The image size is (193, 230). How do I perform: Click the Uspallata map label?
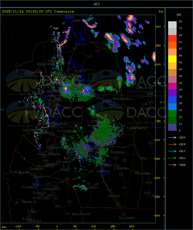[x=44, y=64]
